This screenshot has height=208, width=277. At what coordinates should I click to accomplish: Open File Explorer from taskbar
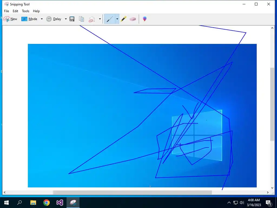point(33,203)
